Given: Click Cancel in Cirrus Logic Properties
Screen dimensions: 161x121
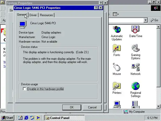Looking at the screenshot, I should (92, 107).
